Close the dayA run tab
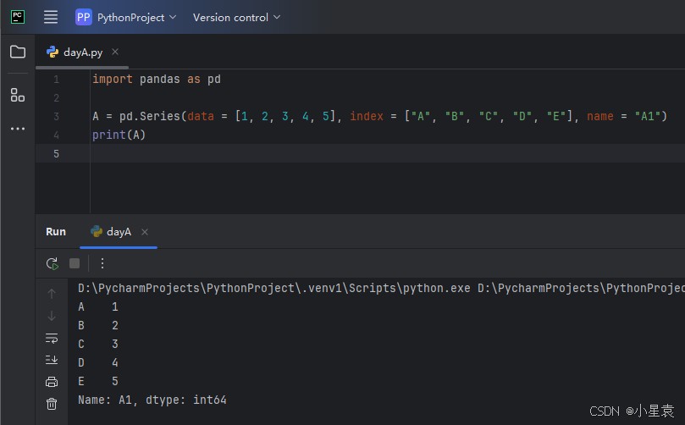The image size is (685, 425). point(145,232)
